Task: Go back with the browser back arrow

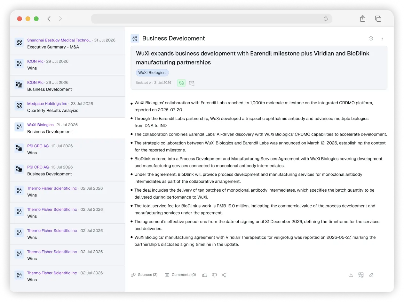Action: 49,19
